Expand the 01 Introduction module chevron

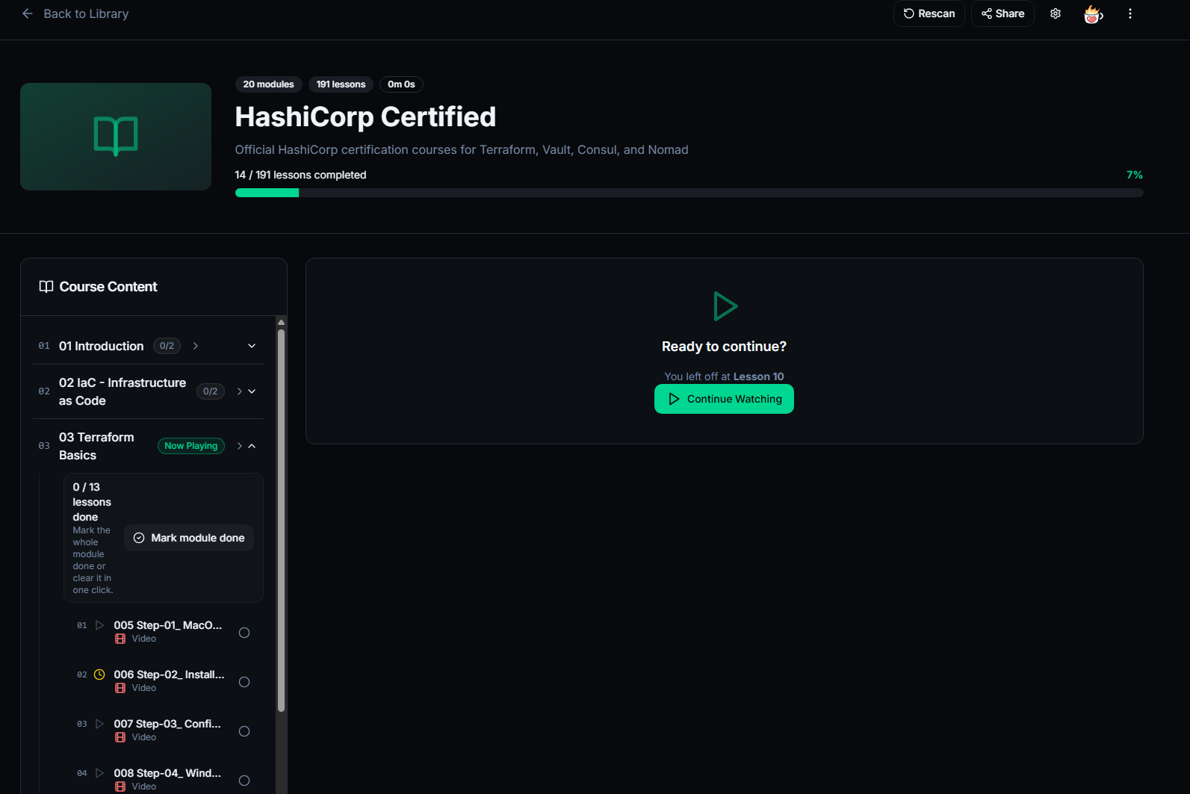click(252, 346)
